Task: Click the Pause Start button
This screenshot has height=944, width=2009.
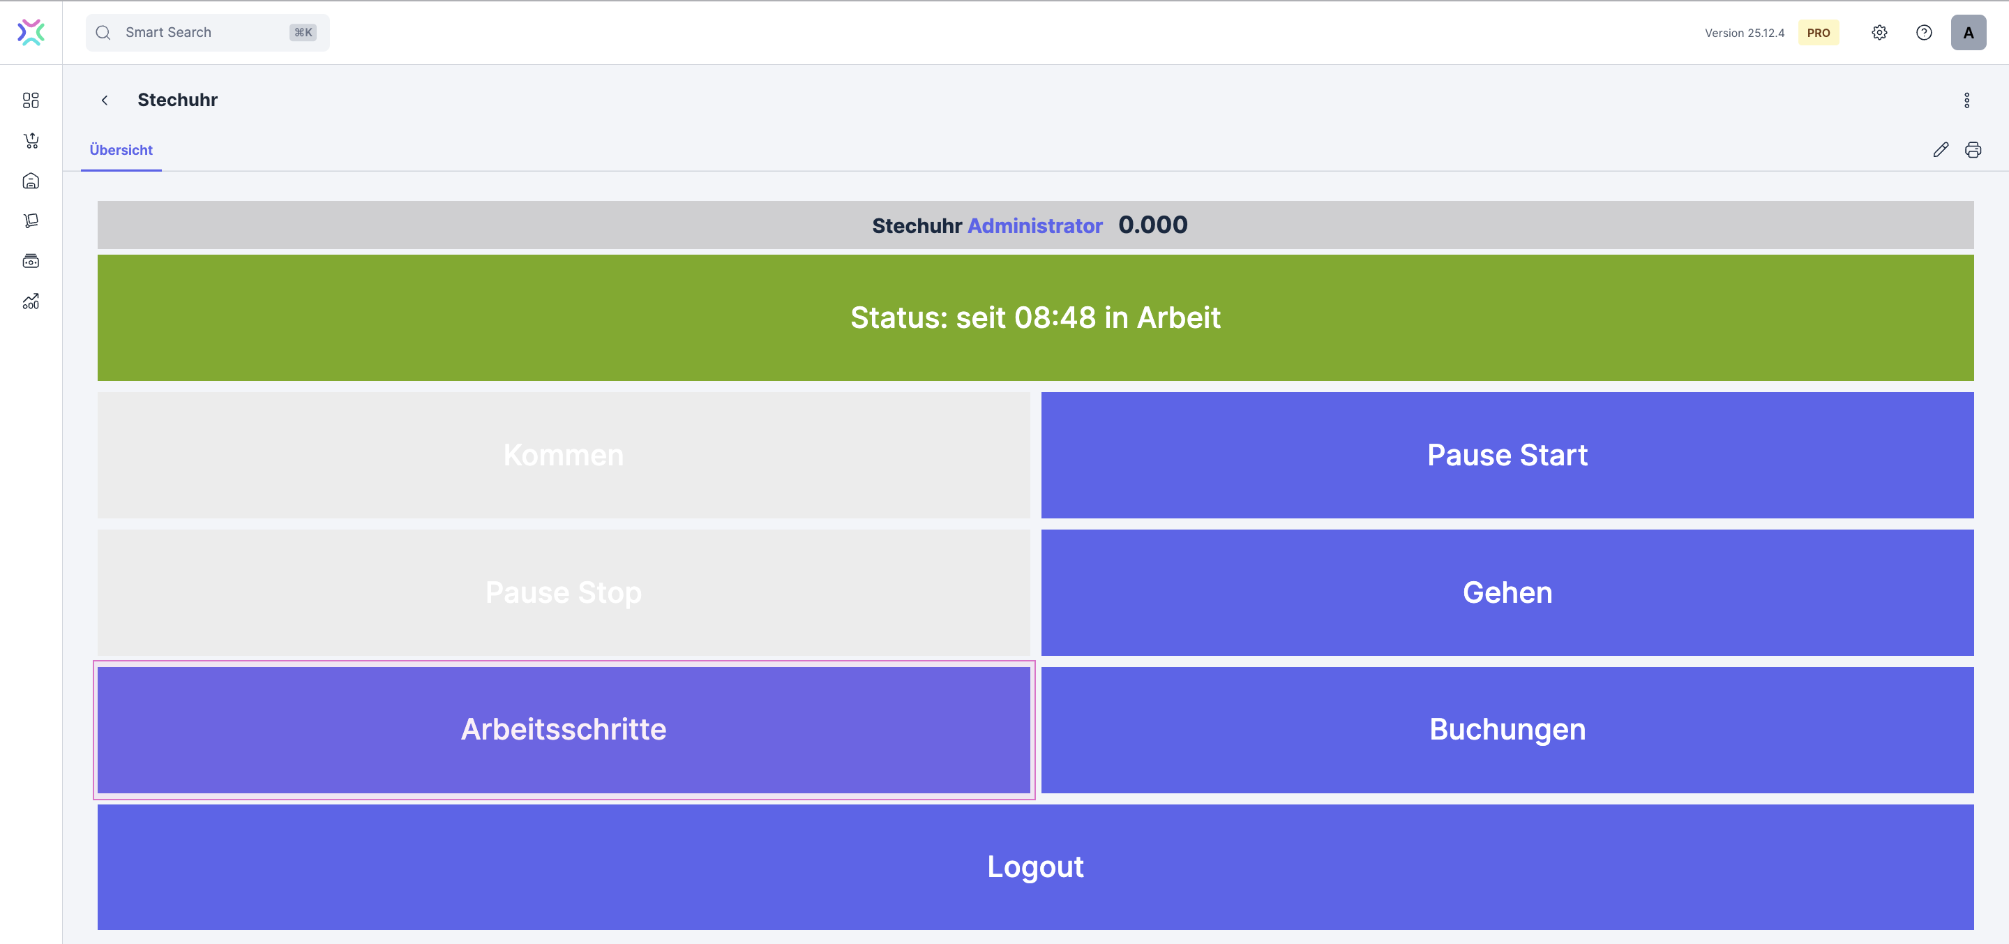Action: point(1506,455)
